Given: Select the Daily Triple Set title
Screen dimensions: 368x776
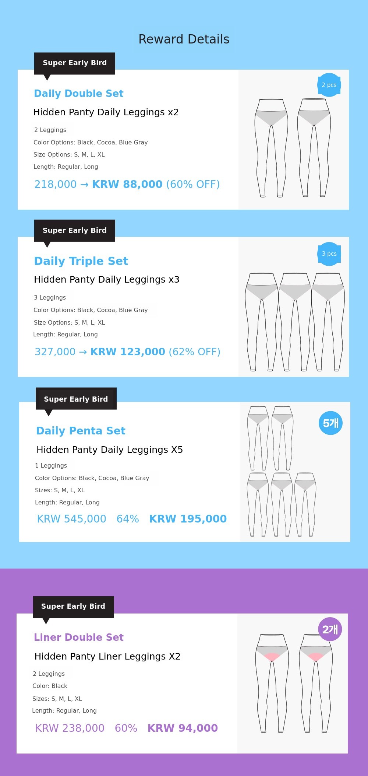Looking at the screenshot, I should pyautogui.click(x=81, y=261).
